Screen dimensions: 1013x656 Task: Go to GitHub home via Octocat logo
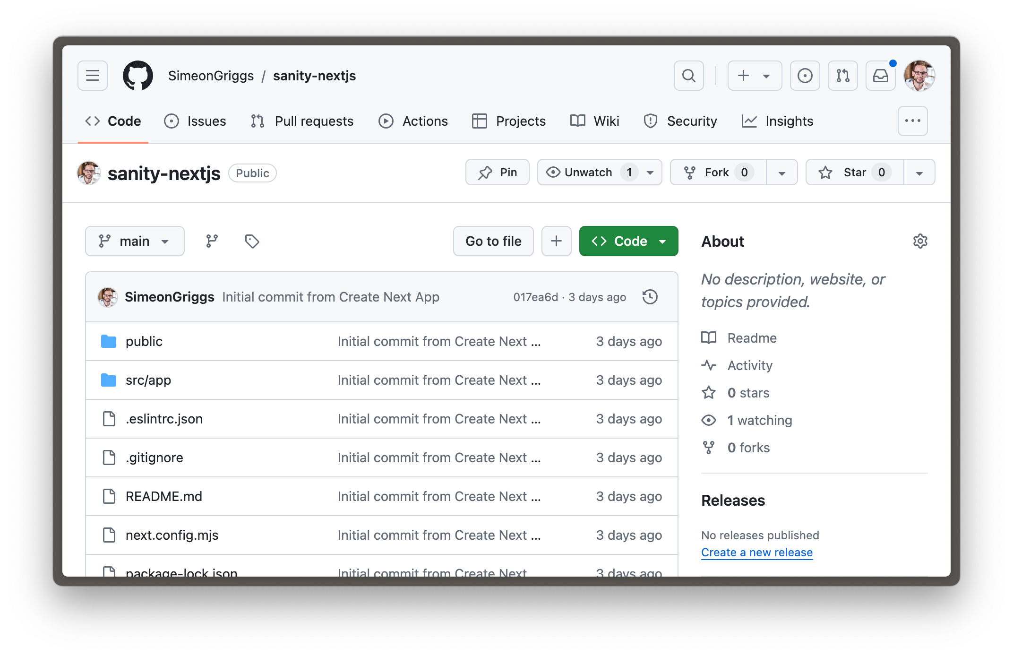pyautogui.click(x=138, y=76)
